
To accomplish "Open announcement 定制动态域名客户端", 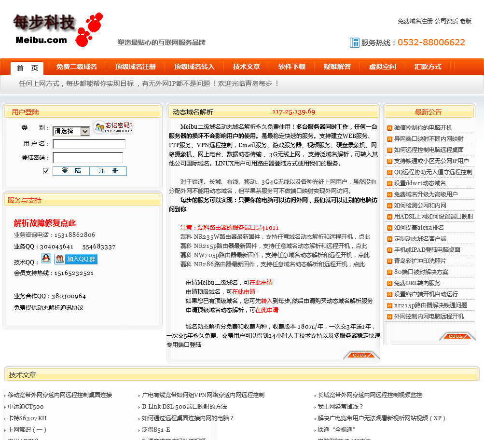I will 420,239.
